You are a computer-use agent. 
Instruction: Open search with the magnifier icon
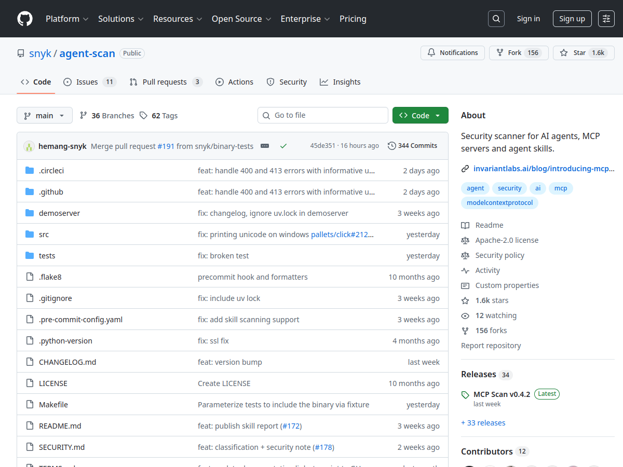coord(496,19)
